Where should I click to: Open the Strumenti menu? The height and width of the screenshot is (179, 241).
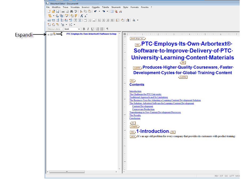point(116,7)
